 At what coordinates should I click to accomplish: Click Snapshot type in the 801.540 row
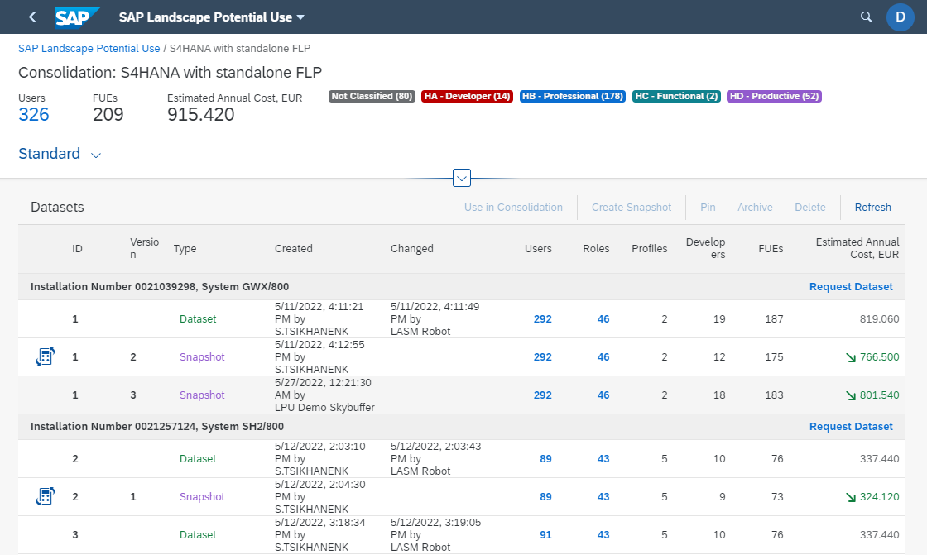(202, 395)
